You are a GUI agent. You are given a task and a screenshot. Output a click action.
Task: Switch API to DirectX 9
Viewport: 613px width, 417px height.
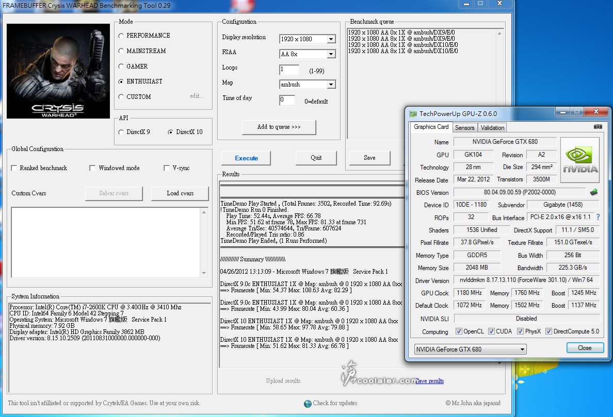tap(121, 132)
